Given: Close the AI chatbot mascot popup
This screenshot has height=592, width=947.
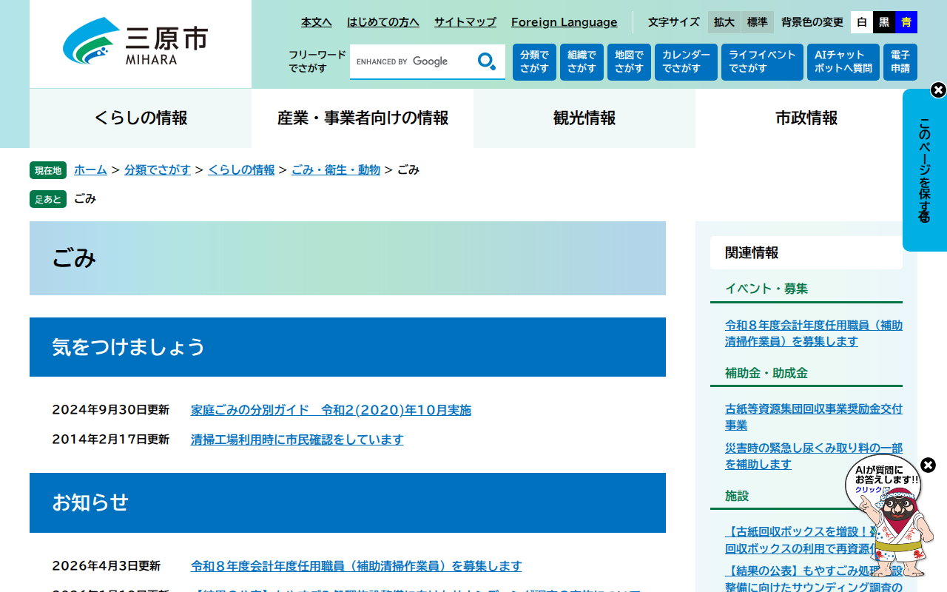Looking at the screenshot, I should tap(928, 465).
